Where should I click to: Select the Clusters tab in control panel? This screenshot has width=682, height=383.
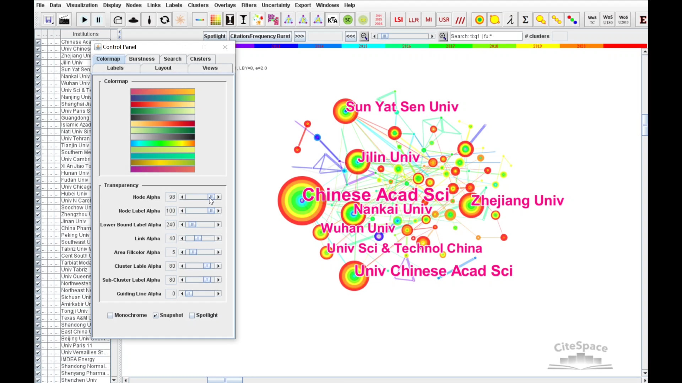tap(200, 59)
